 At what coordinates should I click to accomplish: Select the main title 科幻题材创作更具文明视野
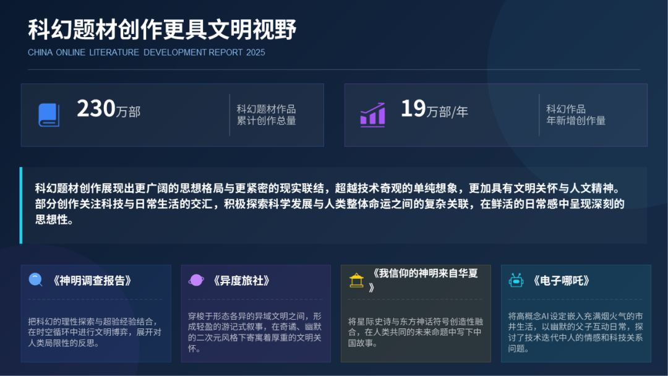point(162,30)
